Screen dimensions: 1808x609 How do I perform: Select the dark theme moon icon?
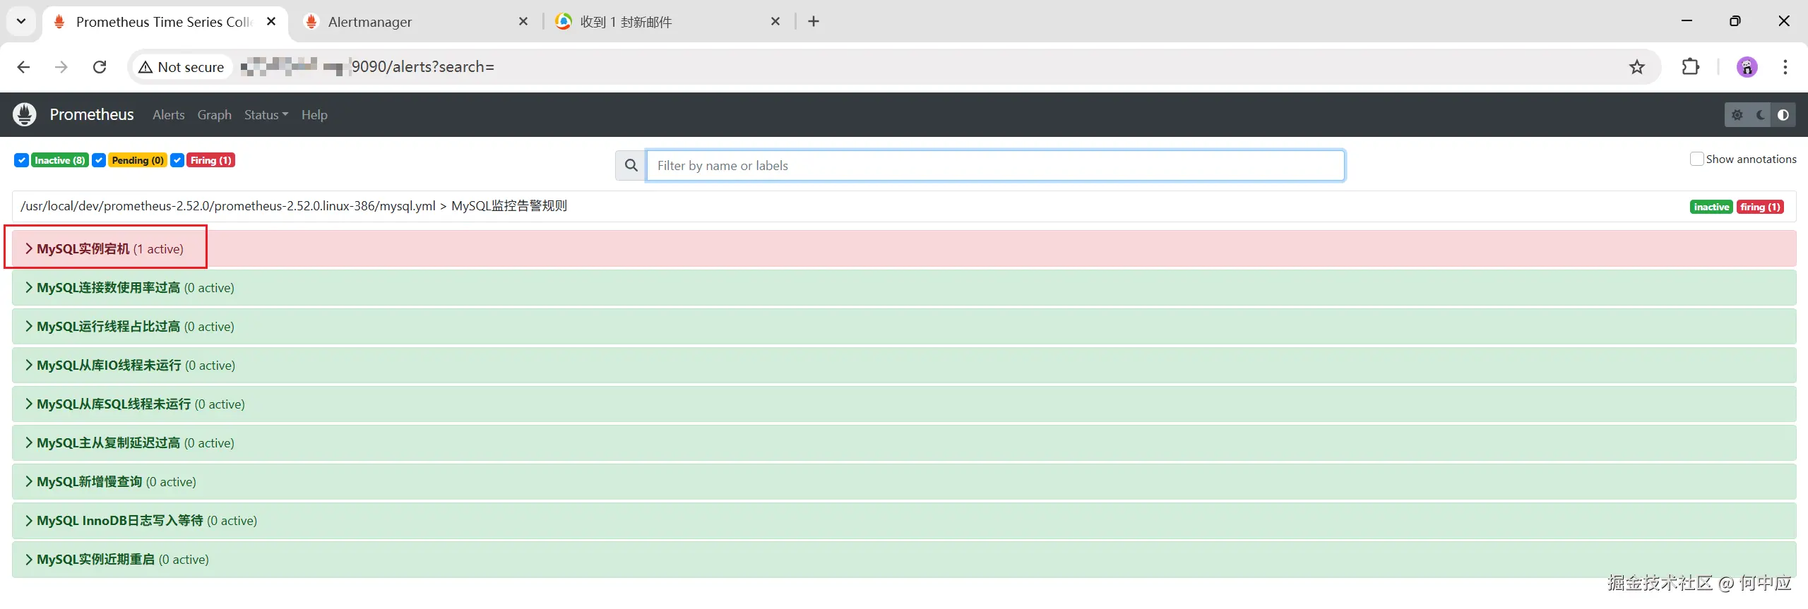point(1761,114)
